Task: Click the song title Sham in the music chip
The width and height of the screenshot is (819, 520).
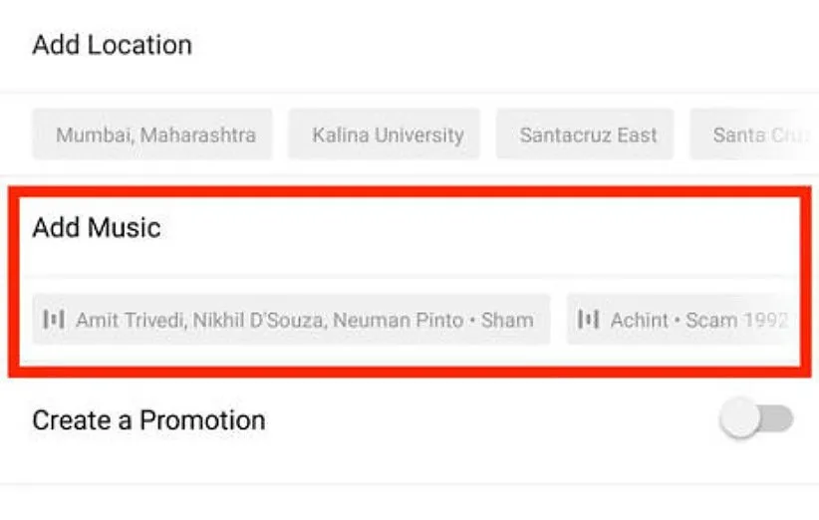Action: (507, 320)
